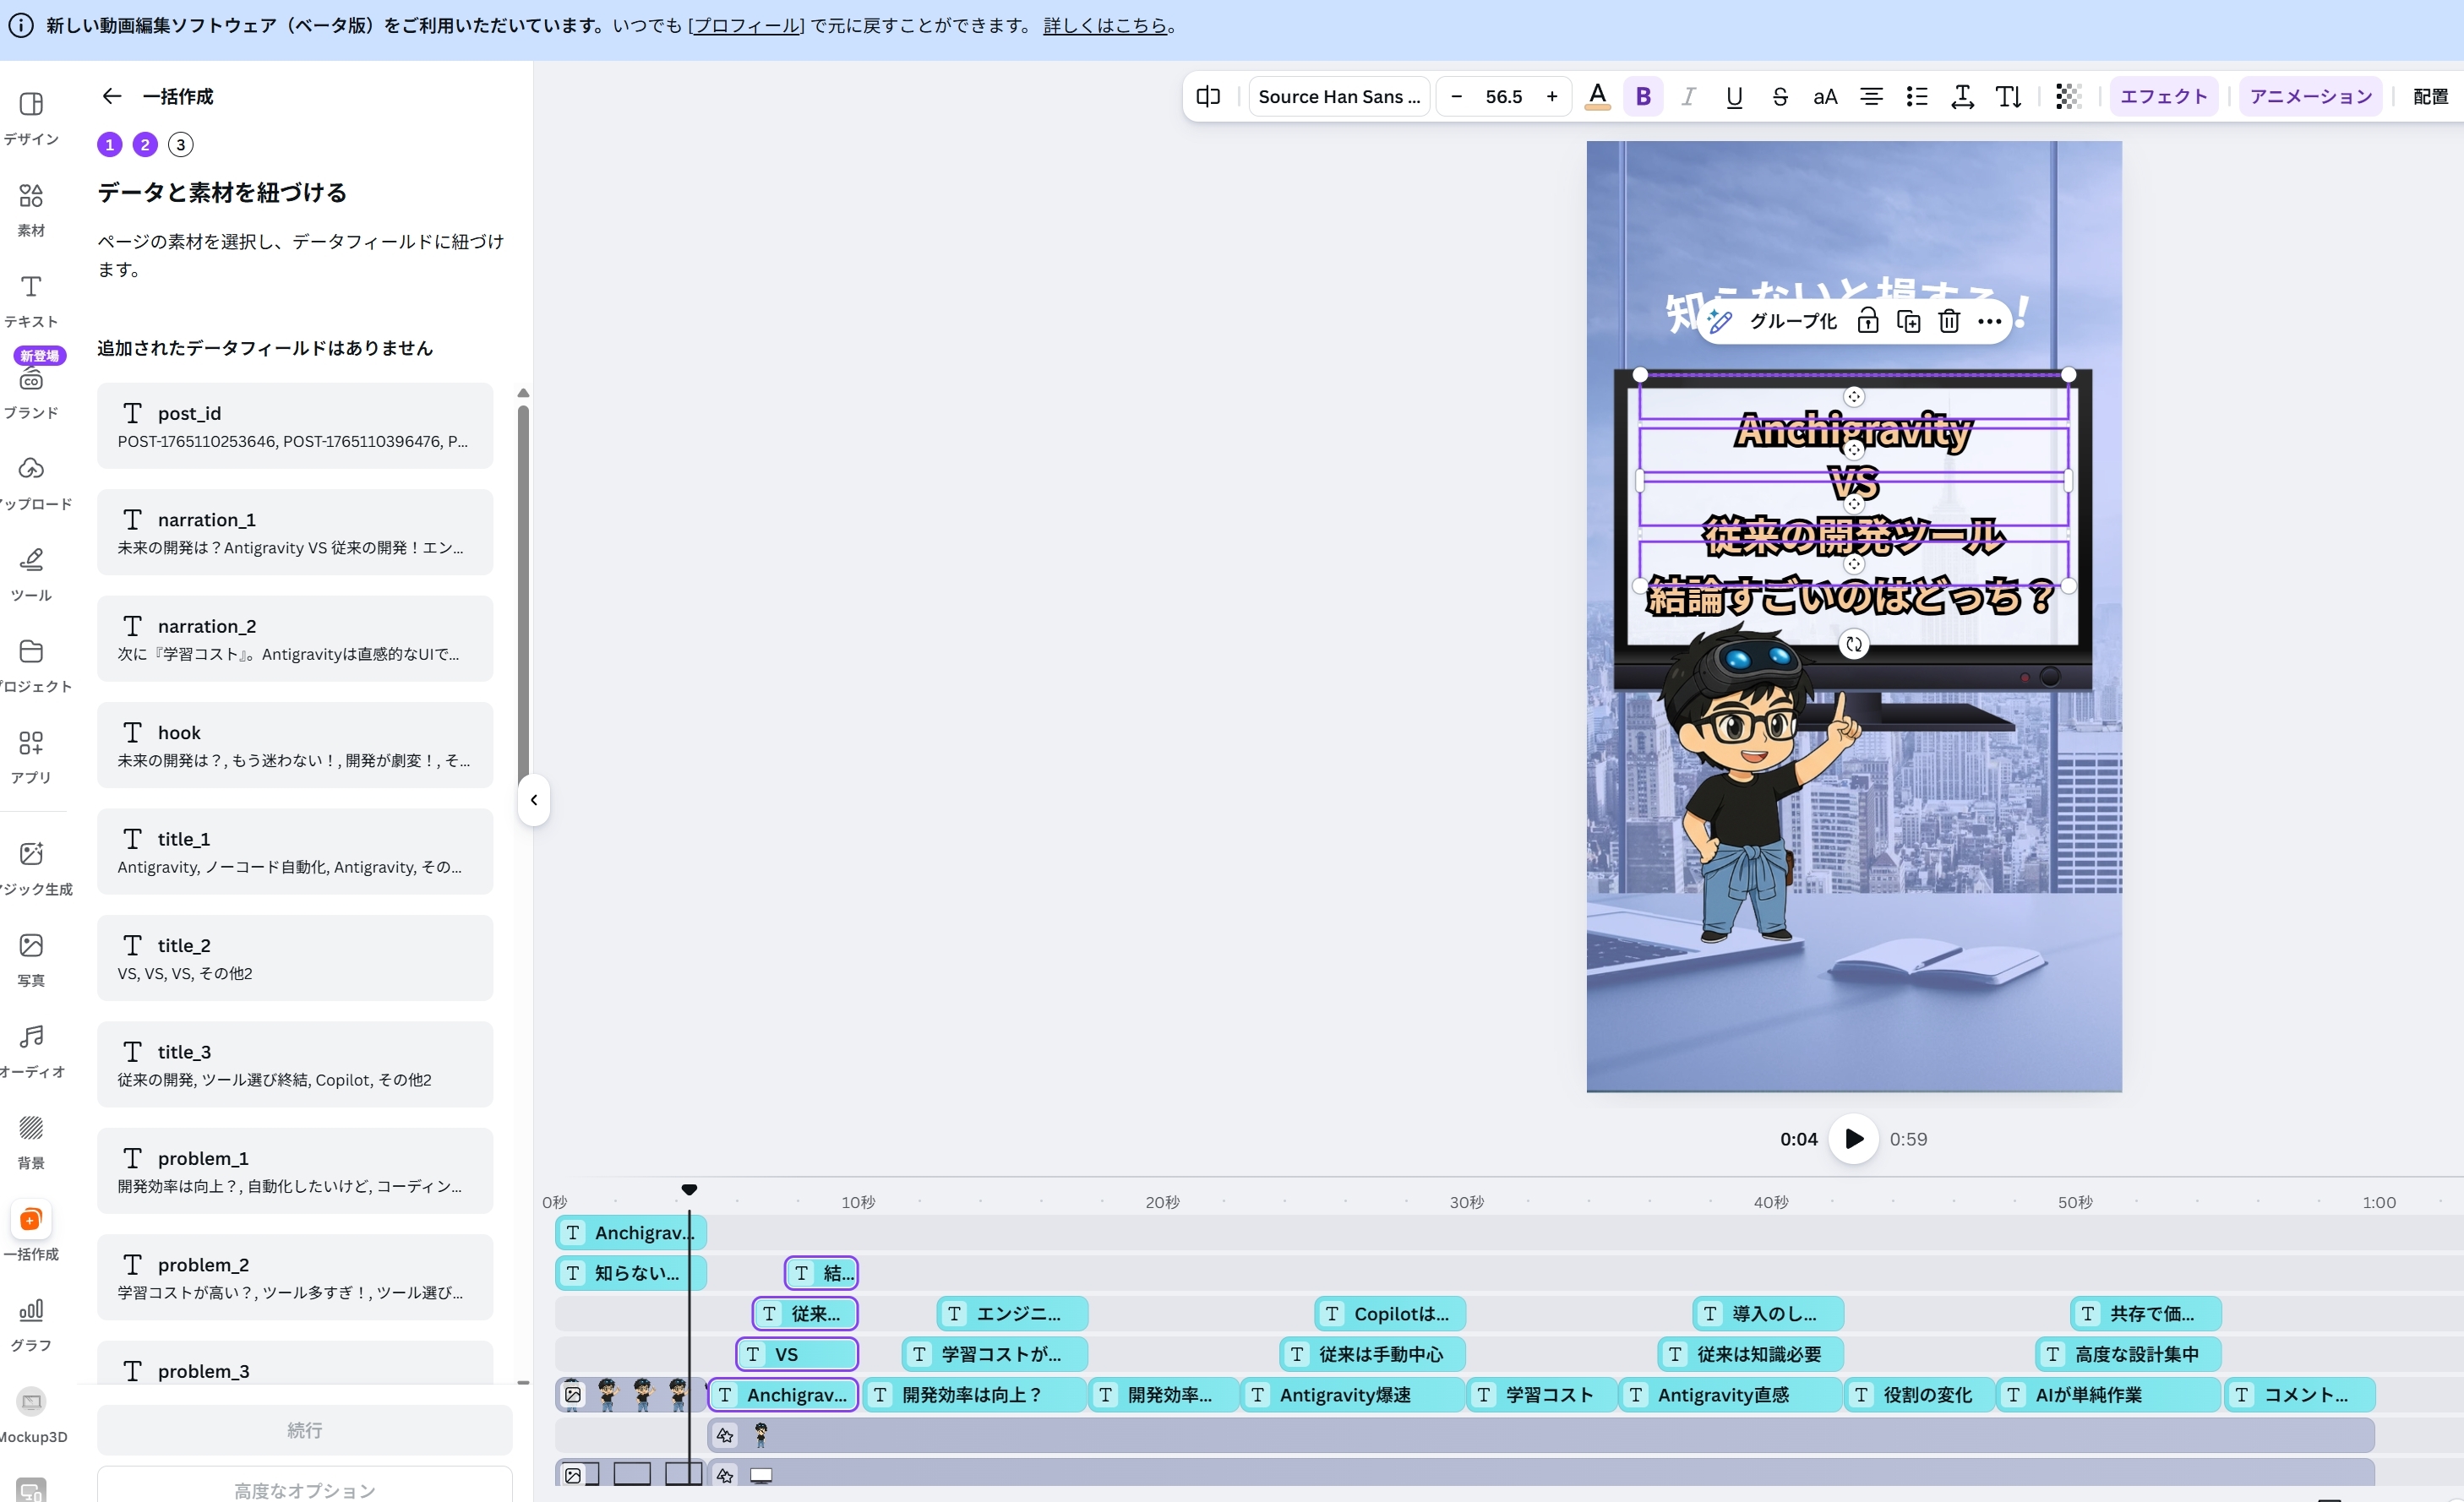Open the エフェクト tab
Viewport: 2464px width, 1502px height.
click(2163, 97)
